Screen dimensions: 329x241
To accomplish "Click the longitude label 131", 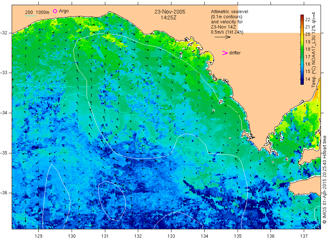I will point(105,236).
